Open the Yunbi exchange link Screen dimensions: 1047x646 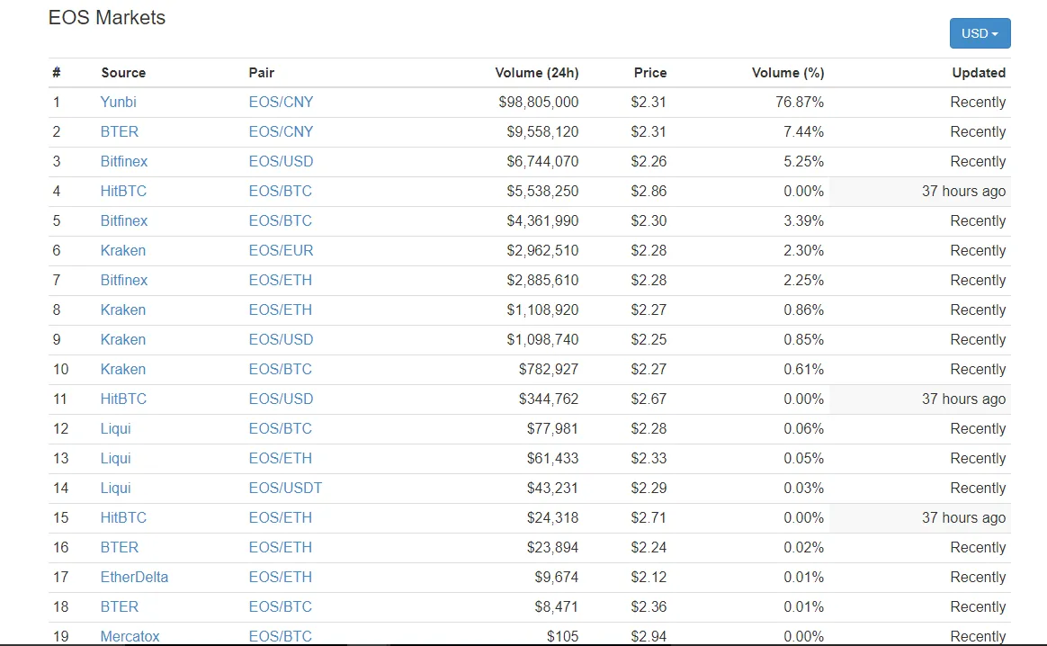pyautogui.click(x=118, y=103)
